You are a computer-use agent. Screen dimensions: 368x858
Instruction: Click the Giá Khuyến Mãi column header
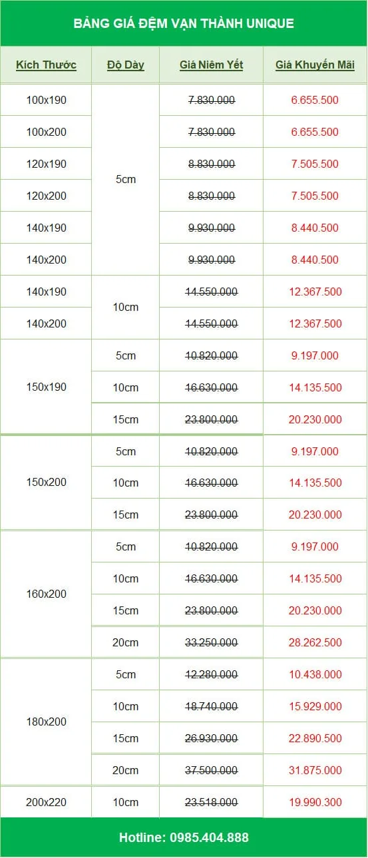click(x=315, y=65)
